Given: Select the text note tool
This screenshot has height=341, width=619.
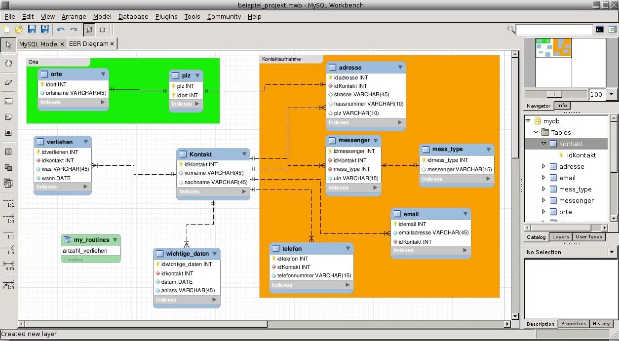Looking at the screenshot, I should tap(8, 117).
